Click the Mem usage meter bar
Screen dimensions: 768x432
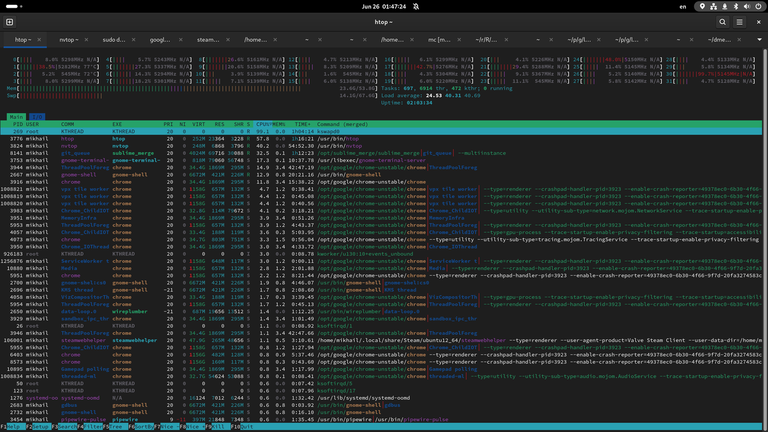click(191, 88)
